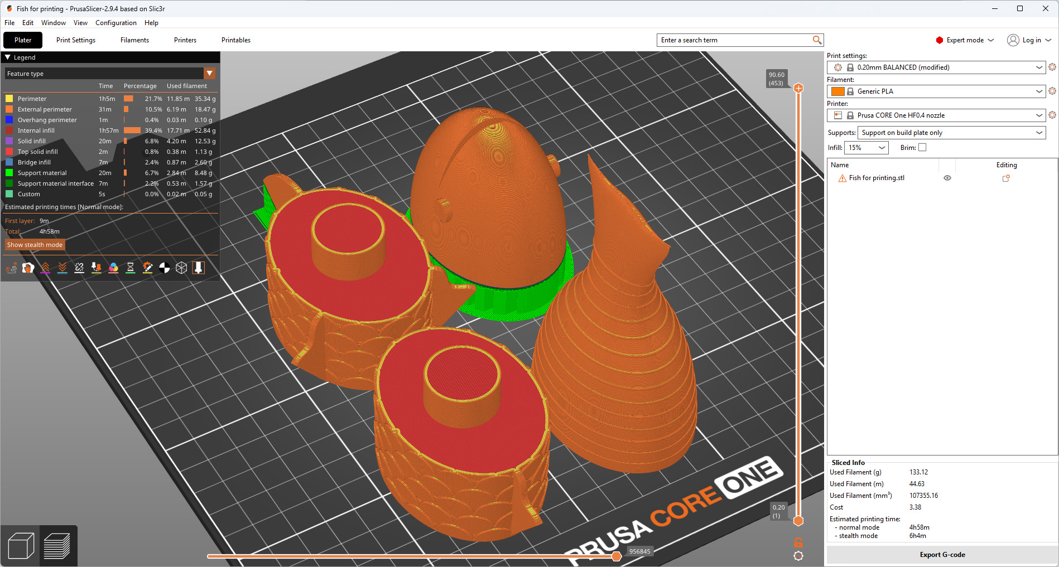This screenshot has height=567, width=1059.
Task: Click Export G-code button
Action: pyautogui.click(x=942, y=555)
